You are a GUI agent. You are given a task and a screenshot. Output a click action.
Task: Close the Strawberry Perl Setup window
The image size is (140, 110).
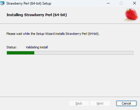(135, 3)
